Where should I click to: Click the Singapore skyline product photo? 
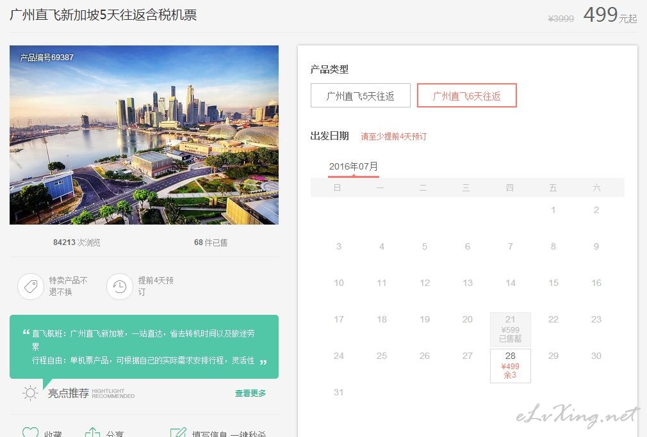144,135
